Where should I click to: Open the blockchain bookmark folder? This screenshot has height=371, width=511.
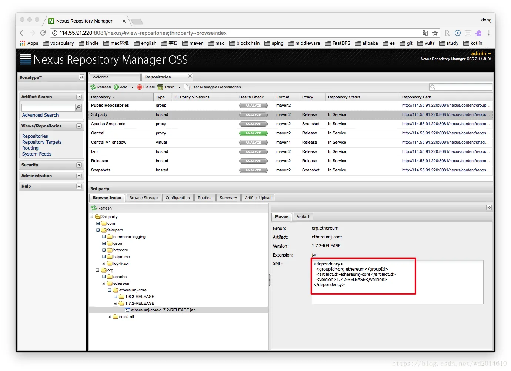click(244, 43)
